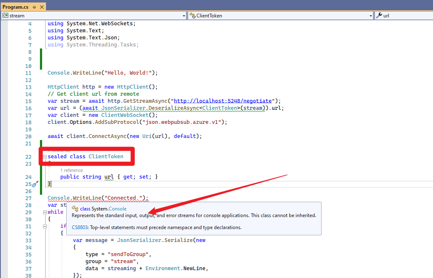Open the CS8803 error code link
433x278 pixels.
tap(80, 227)
